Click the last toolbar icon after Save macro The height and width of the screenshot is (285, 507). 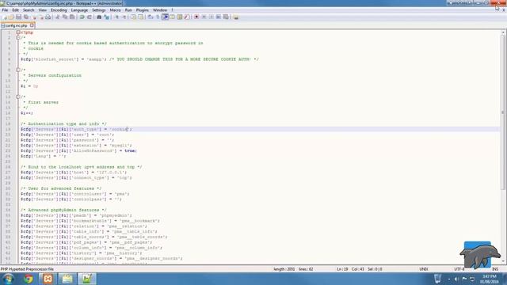[236, 17]
